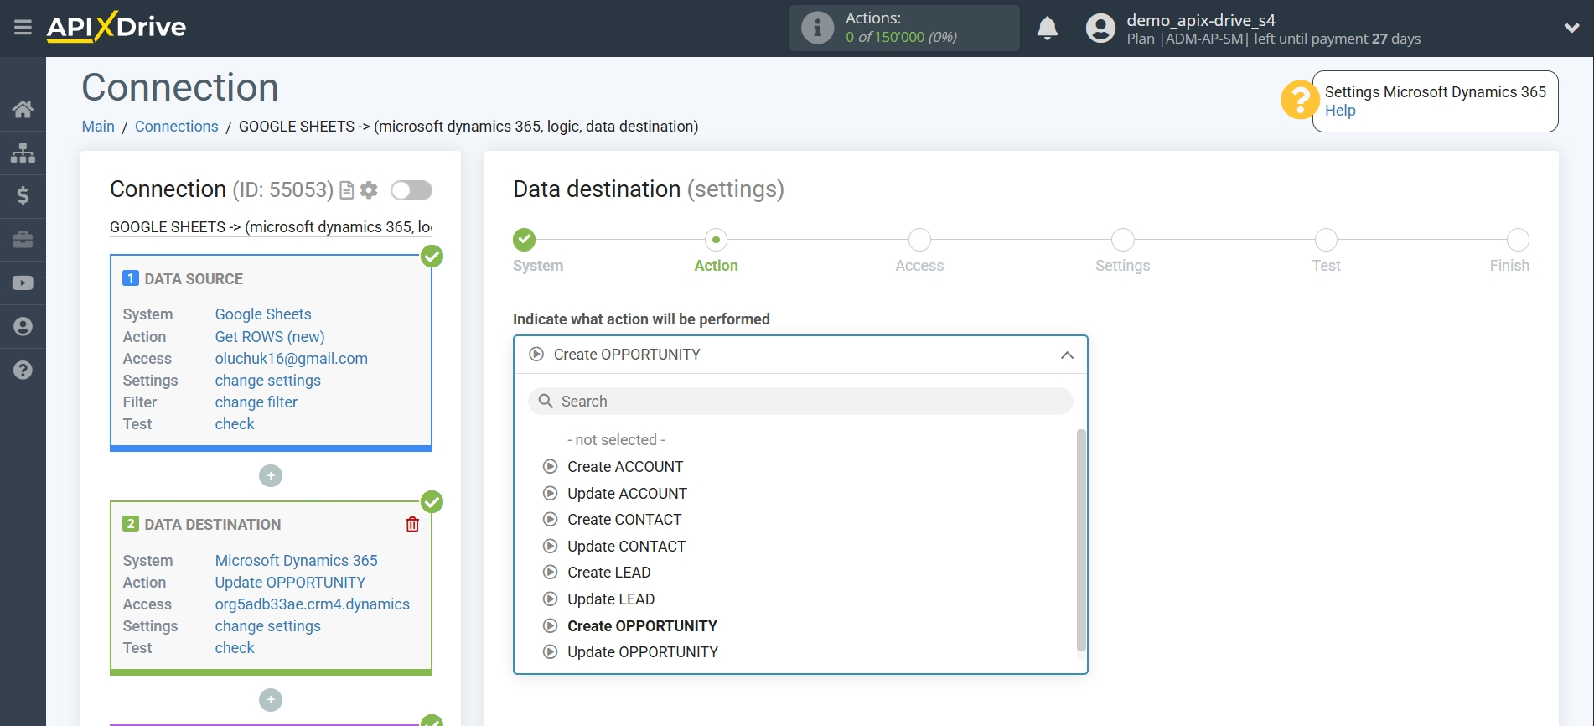Open the billing dollar icon in sidebar
1594x726 pixels.
pos(23,196)
